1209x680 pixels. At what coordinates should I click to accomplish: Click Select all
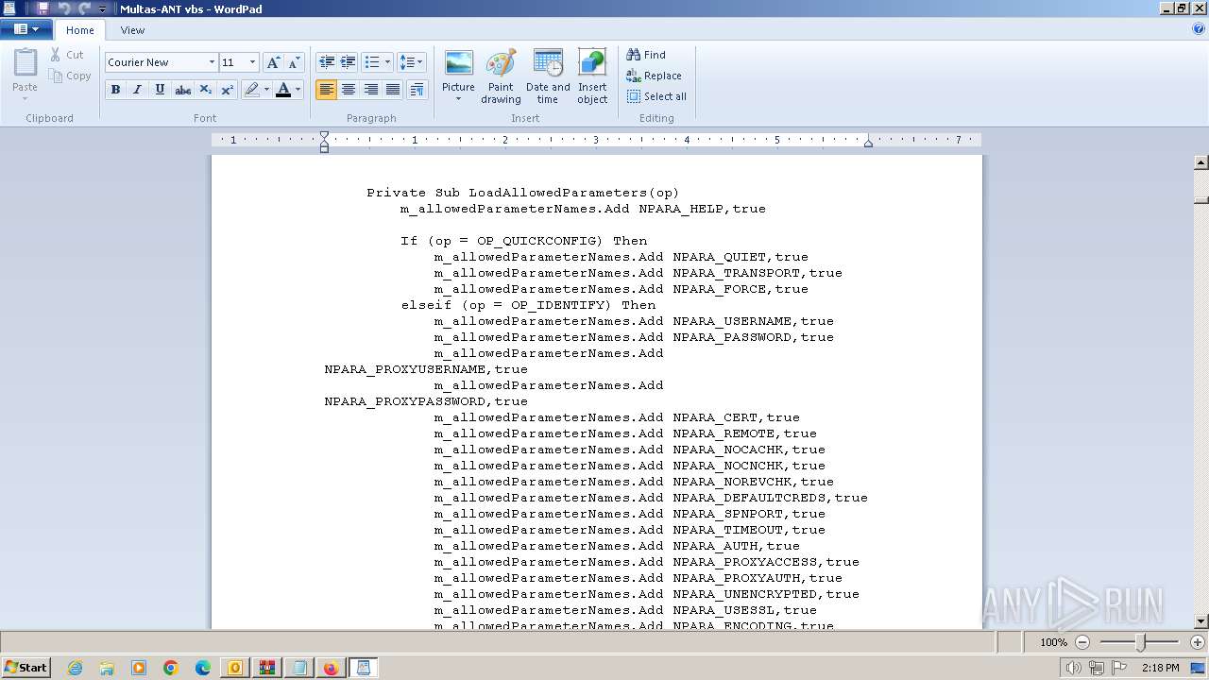(656, 96)
